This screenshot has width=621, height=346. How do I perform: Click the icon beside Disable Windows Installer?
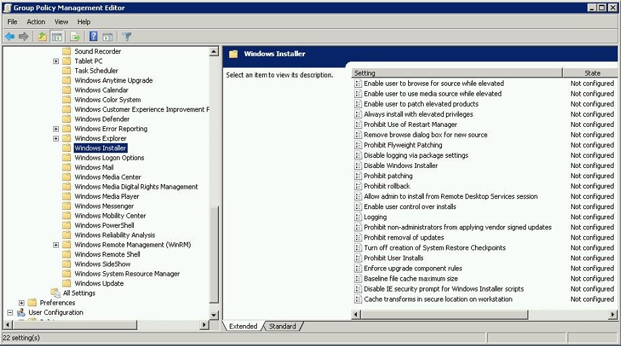[357, 166]
